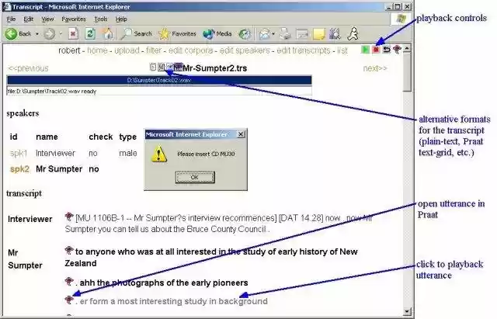Go to the browser Home page icon

107,33
